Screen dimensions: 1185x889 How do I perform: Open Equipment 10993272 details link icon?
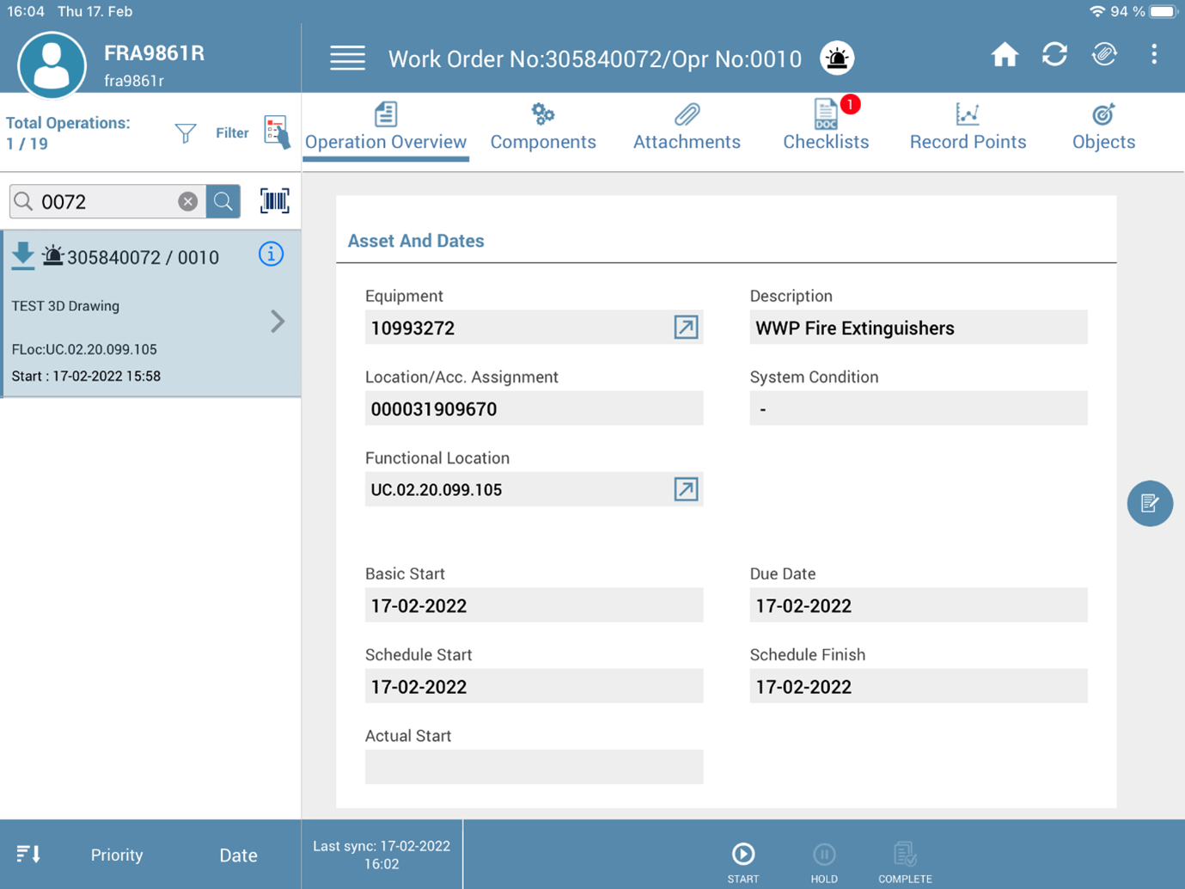(685, 328)
